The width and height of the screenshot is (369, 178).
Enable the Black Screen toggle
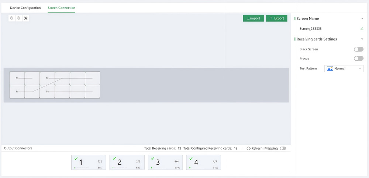point(358,49)
